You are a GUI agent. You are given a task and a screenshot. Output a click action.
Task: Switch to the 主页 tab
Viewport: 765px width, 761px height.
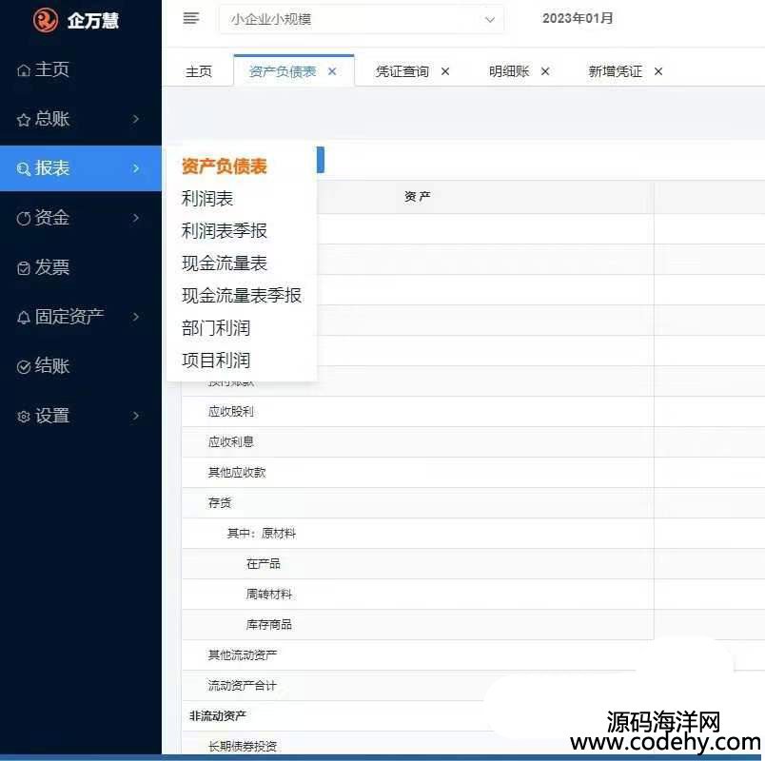point(199,71)
